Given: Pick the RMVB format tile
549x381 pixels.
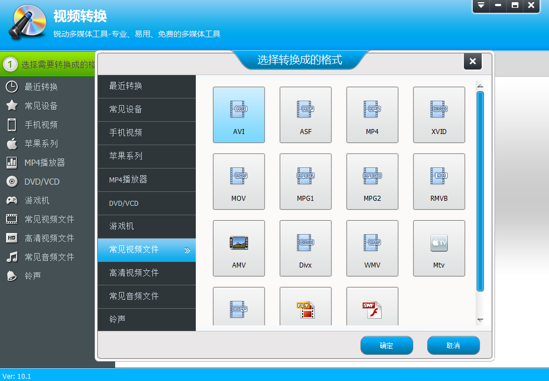Looking at the screenshot, I should [x=439, y=181].
